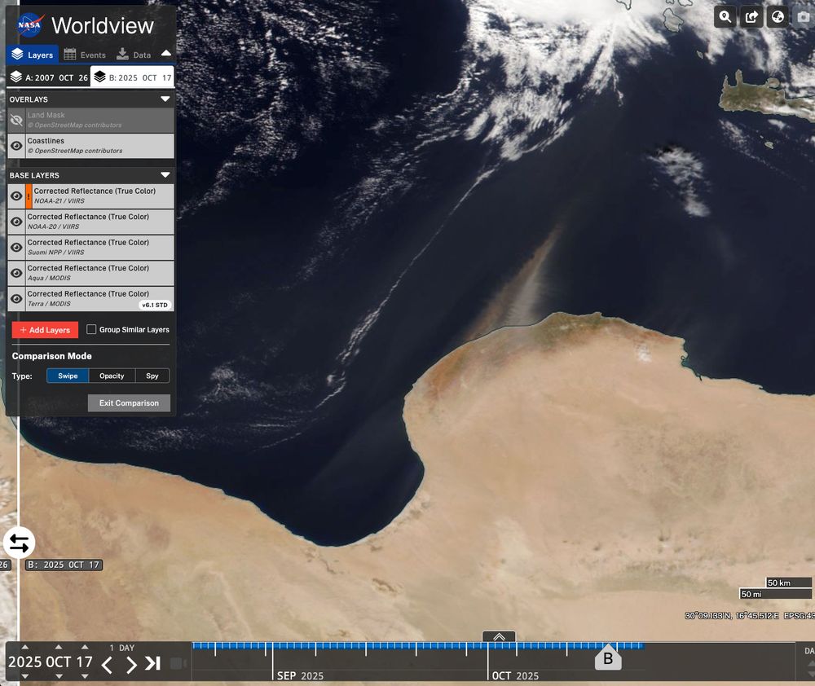This screenshot has width=815, height=686.
Task: Click the B dragger on the timeline
Action: pos(608,658)
